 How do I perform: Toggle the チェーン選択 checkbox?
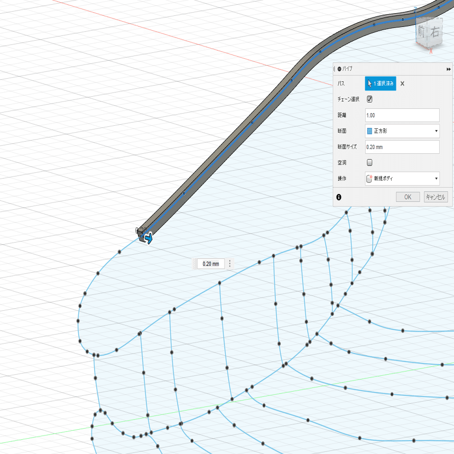tap(369, 99)
